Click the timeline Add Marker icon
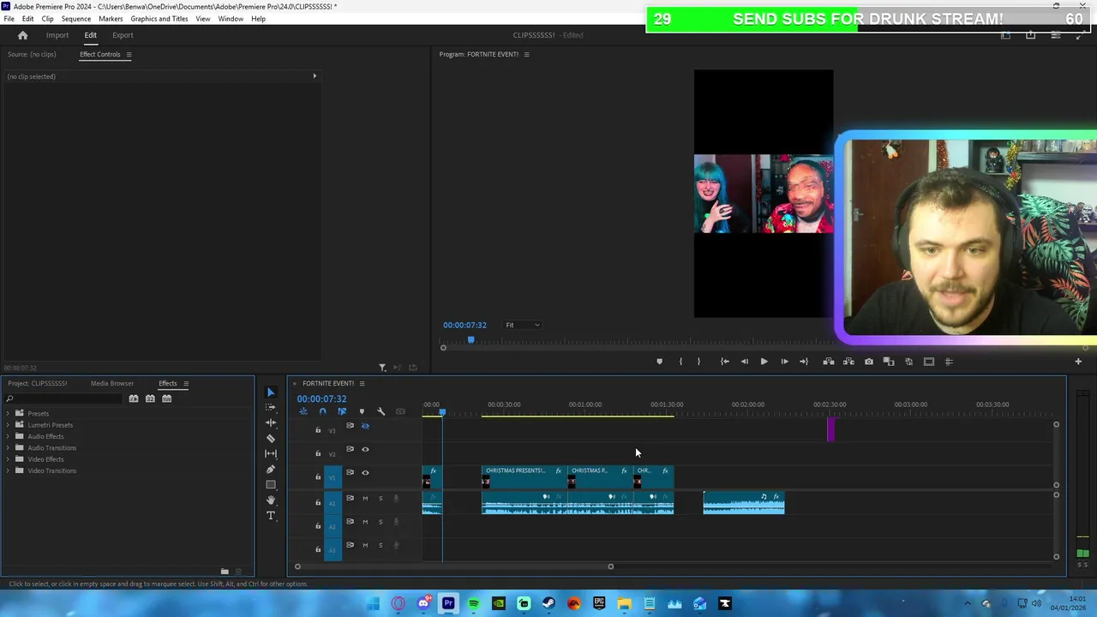 [362, 411]
